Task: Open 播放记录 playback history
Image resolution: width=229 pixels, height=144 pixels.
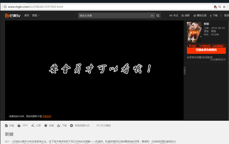Action: point(200,16)
